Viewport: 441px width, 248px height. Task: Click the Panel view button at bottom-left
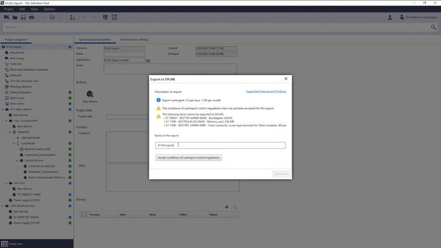(12, 244)
